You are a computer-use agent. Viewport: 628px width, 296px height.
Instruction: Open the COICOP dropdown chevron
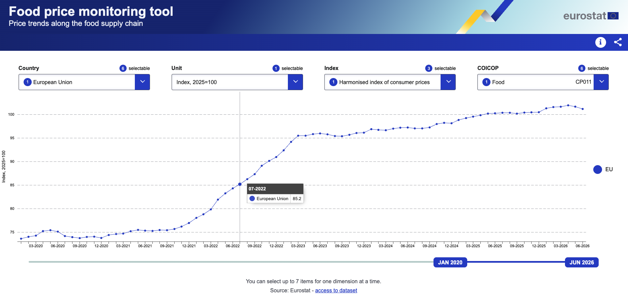(x=601, y=82)
